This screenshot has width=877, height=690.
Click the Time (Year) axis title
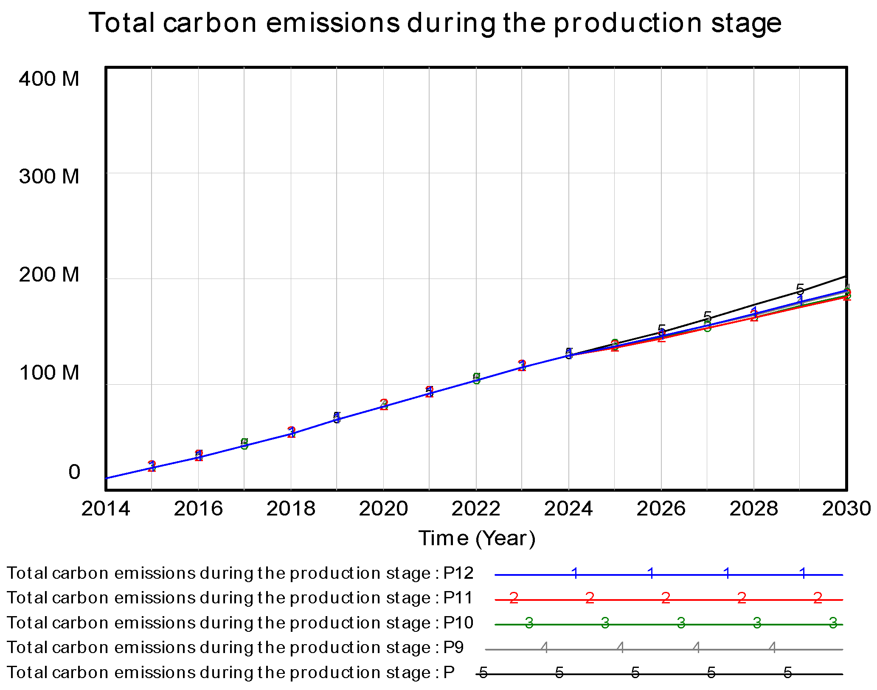coord(477,538)
